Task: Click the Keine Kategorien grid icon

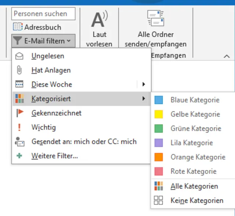Action: tap(159, 201)
